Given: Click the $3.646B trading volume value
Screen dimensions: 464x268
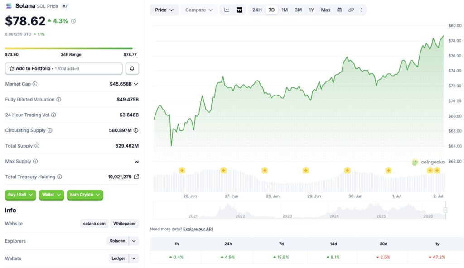Looking at the screenshot, I should coord(129,115).
